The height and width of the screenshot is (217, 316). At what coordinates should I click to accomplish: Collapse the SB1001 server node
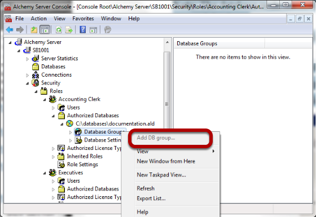point(19,51)
